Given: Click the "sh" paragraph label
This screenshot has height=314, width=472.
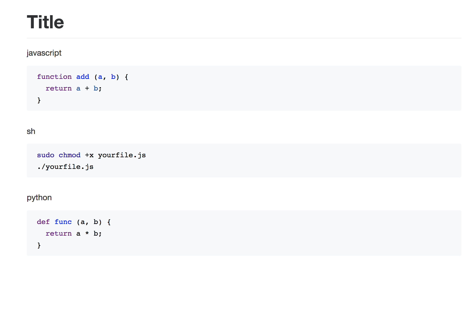Looking at the screenshot, I should [x=31, y=131].
